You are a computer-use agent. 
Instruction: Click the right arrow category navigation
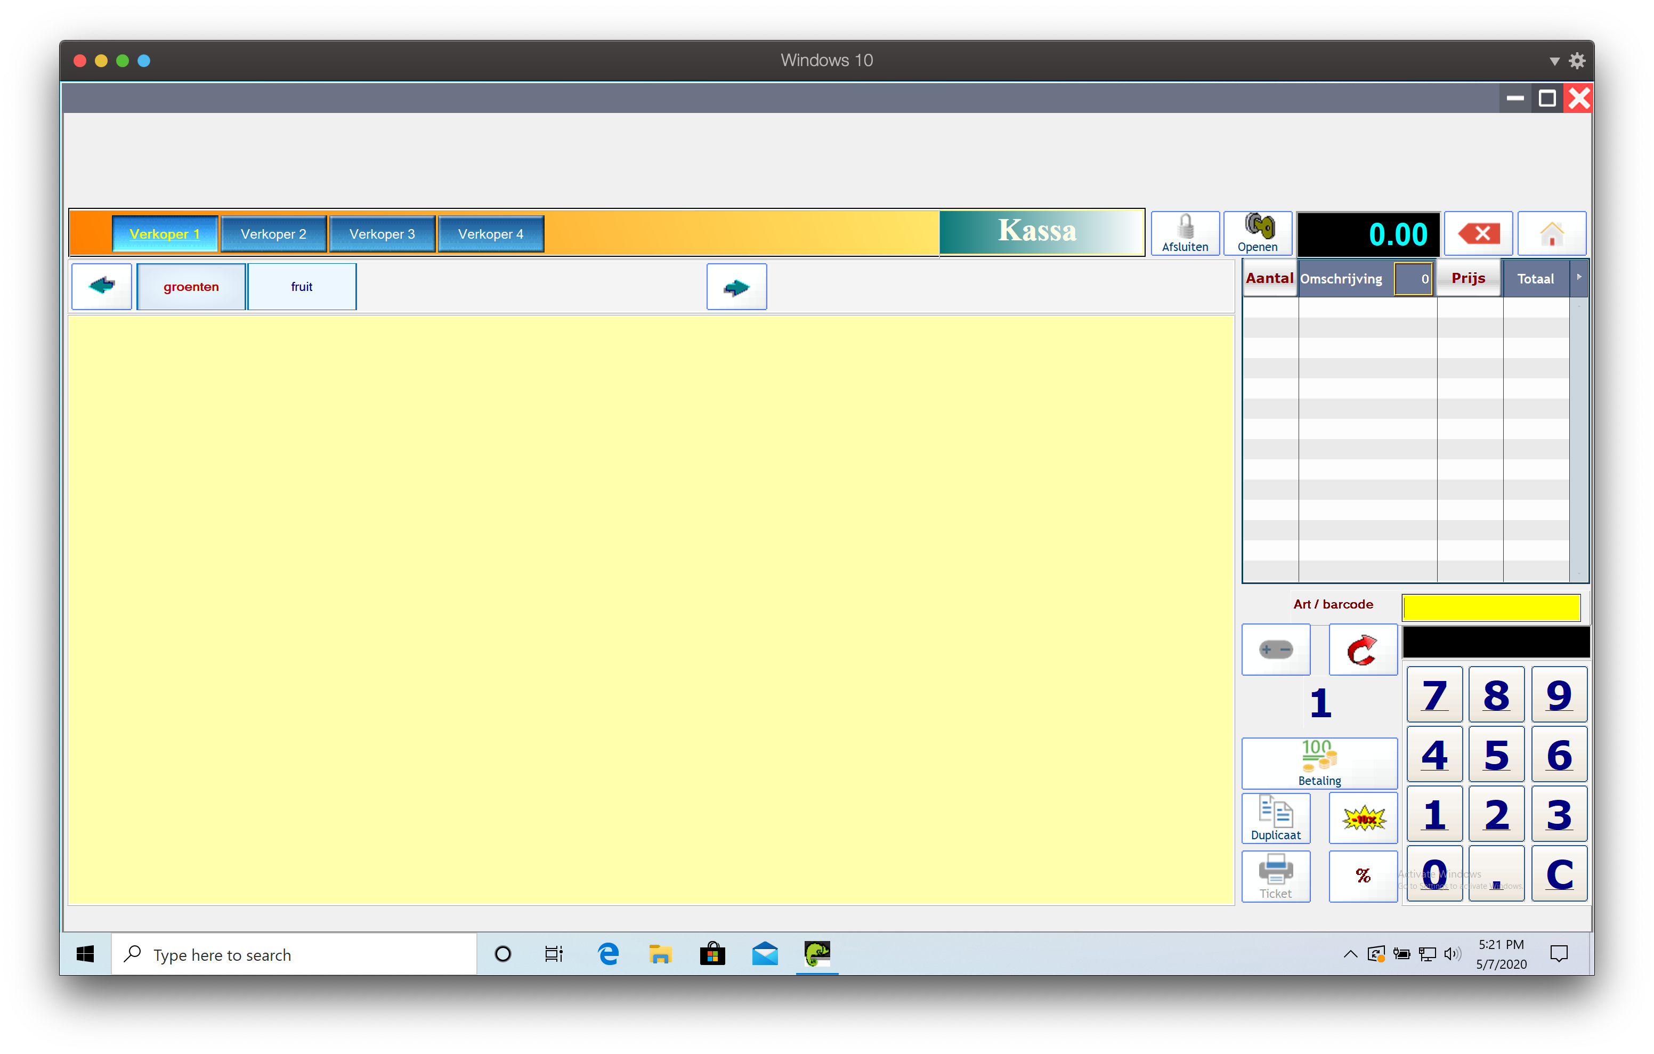pos(736,287)
